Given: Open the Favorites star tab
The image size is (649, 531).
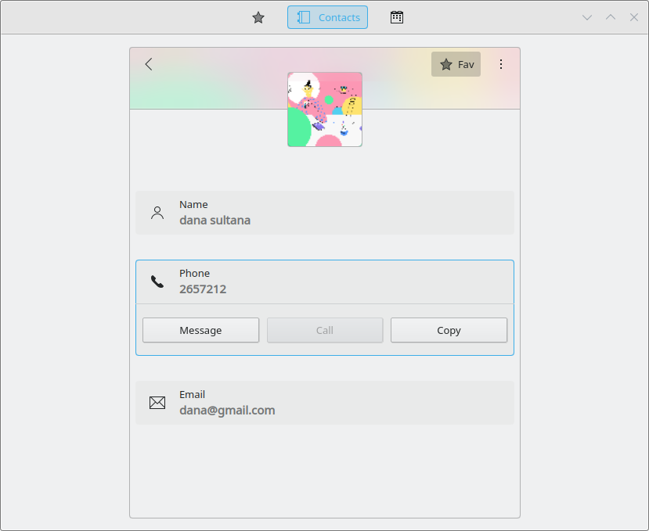Looking at the screenshot, I should click(258, 17).
